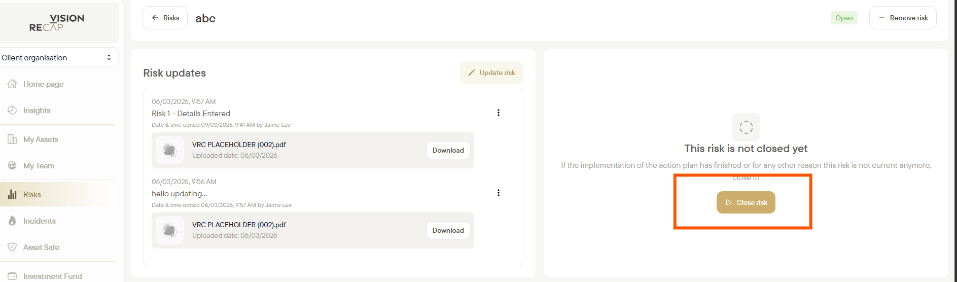Click the '06/03/2026, 9:56 AM' timestamp
The height and width of the screenshot is (282, 957).
click(184, 182)
